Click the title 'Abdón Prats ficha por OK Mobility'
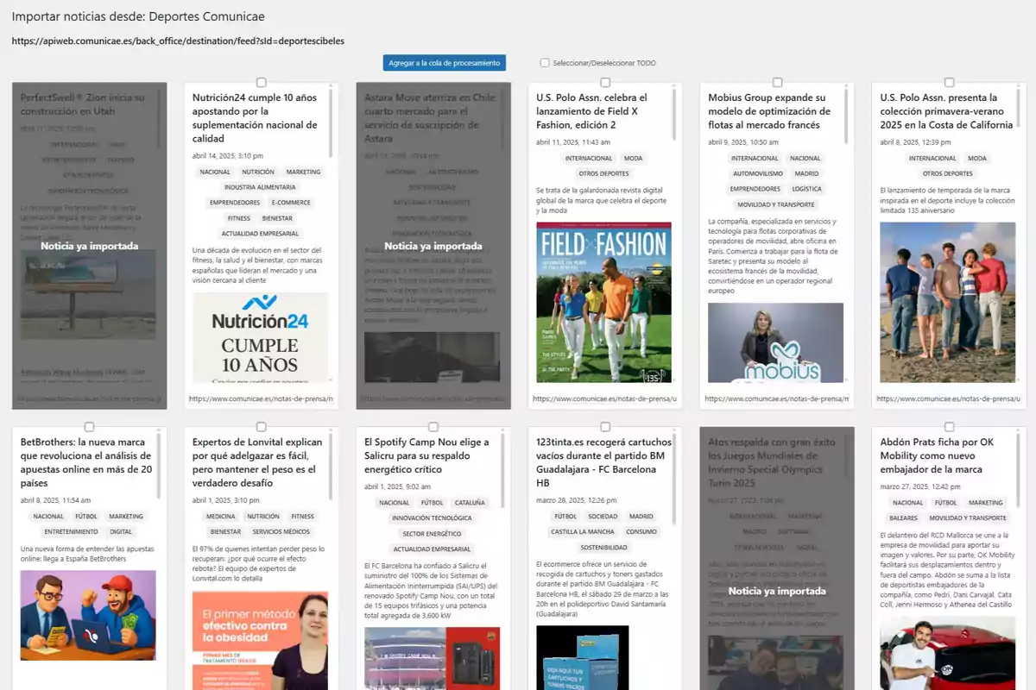 937,455
